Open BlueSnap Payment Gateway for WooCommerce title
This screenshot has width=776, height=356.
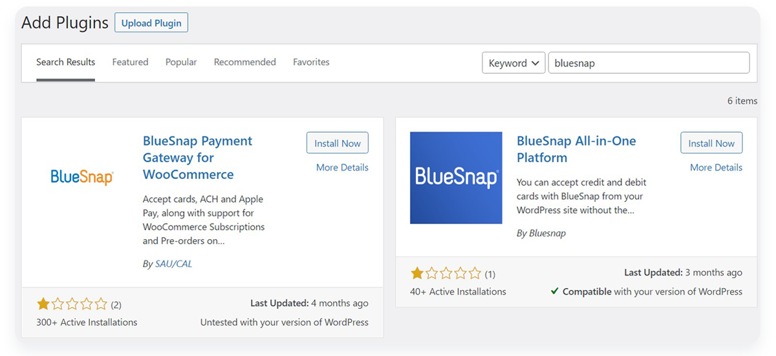click(198, 158)
